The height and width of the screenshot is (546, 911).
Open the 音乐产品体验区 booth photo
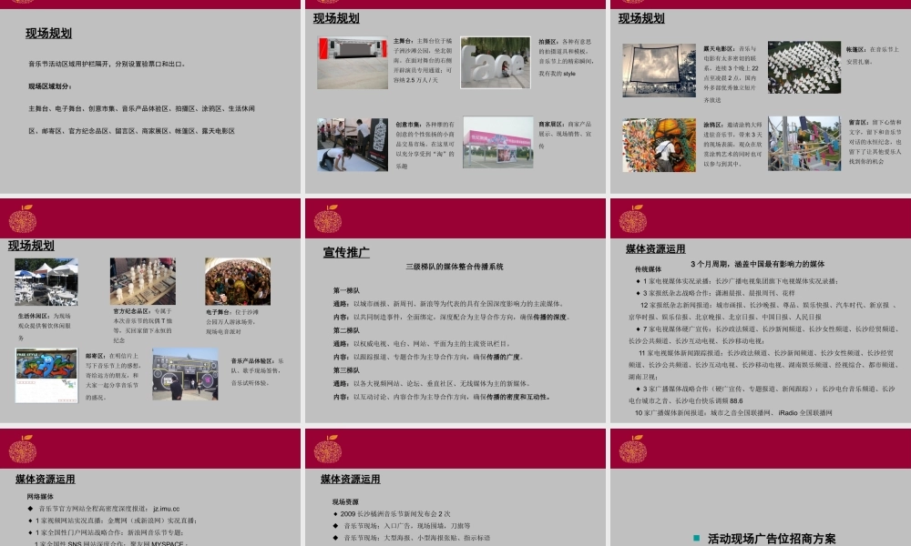coord(185,374)
